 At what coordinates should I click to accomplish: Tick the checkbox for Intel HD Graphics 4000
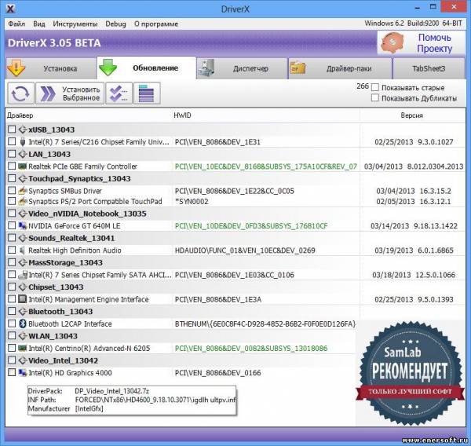pos(12,372)
